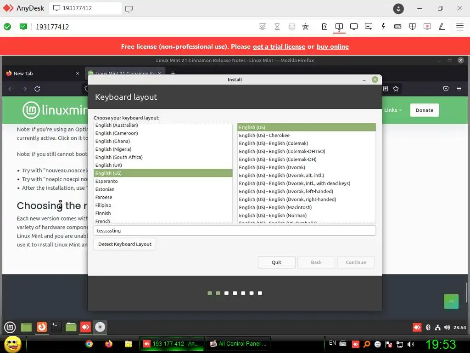Screen dimensions: 470x353
Task: Click AnyDesk hourglass icon
Action: [277, 27]
